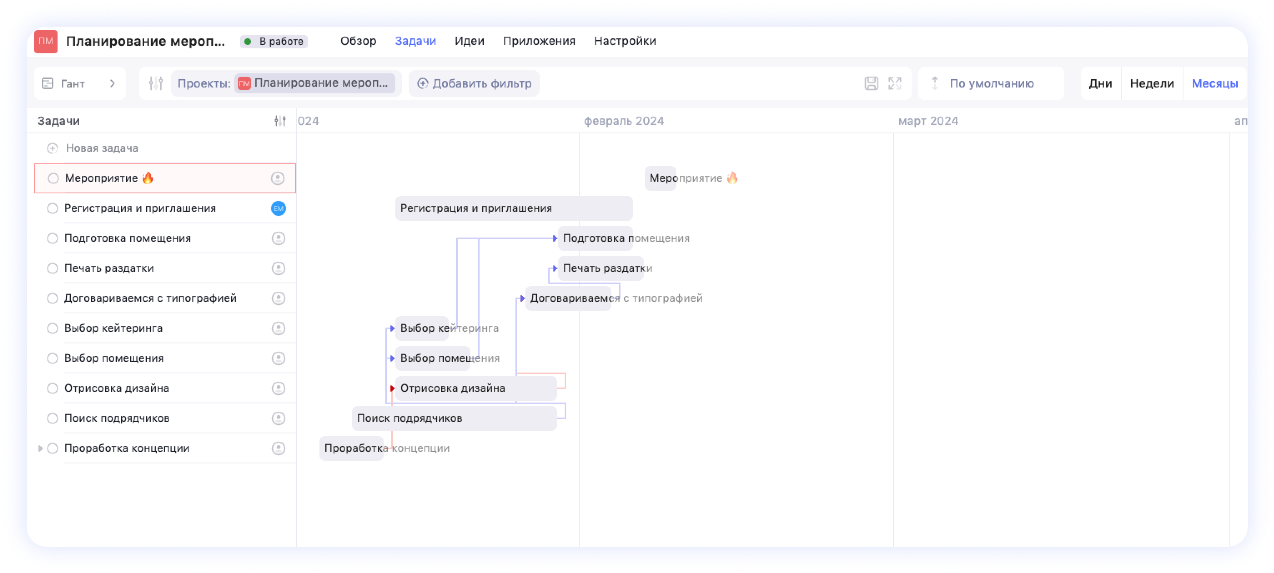Screen dimensions: 1274x573
Task: Mark Подготовка помещения as complete
Action: point(53,238)
